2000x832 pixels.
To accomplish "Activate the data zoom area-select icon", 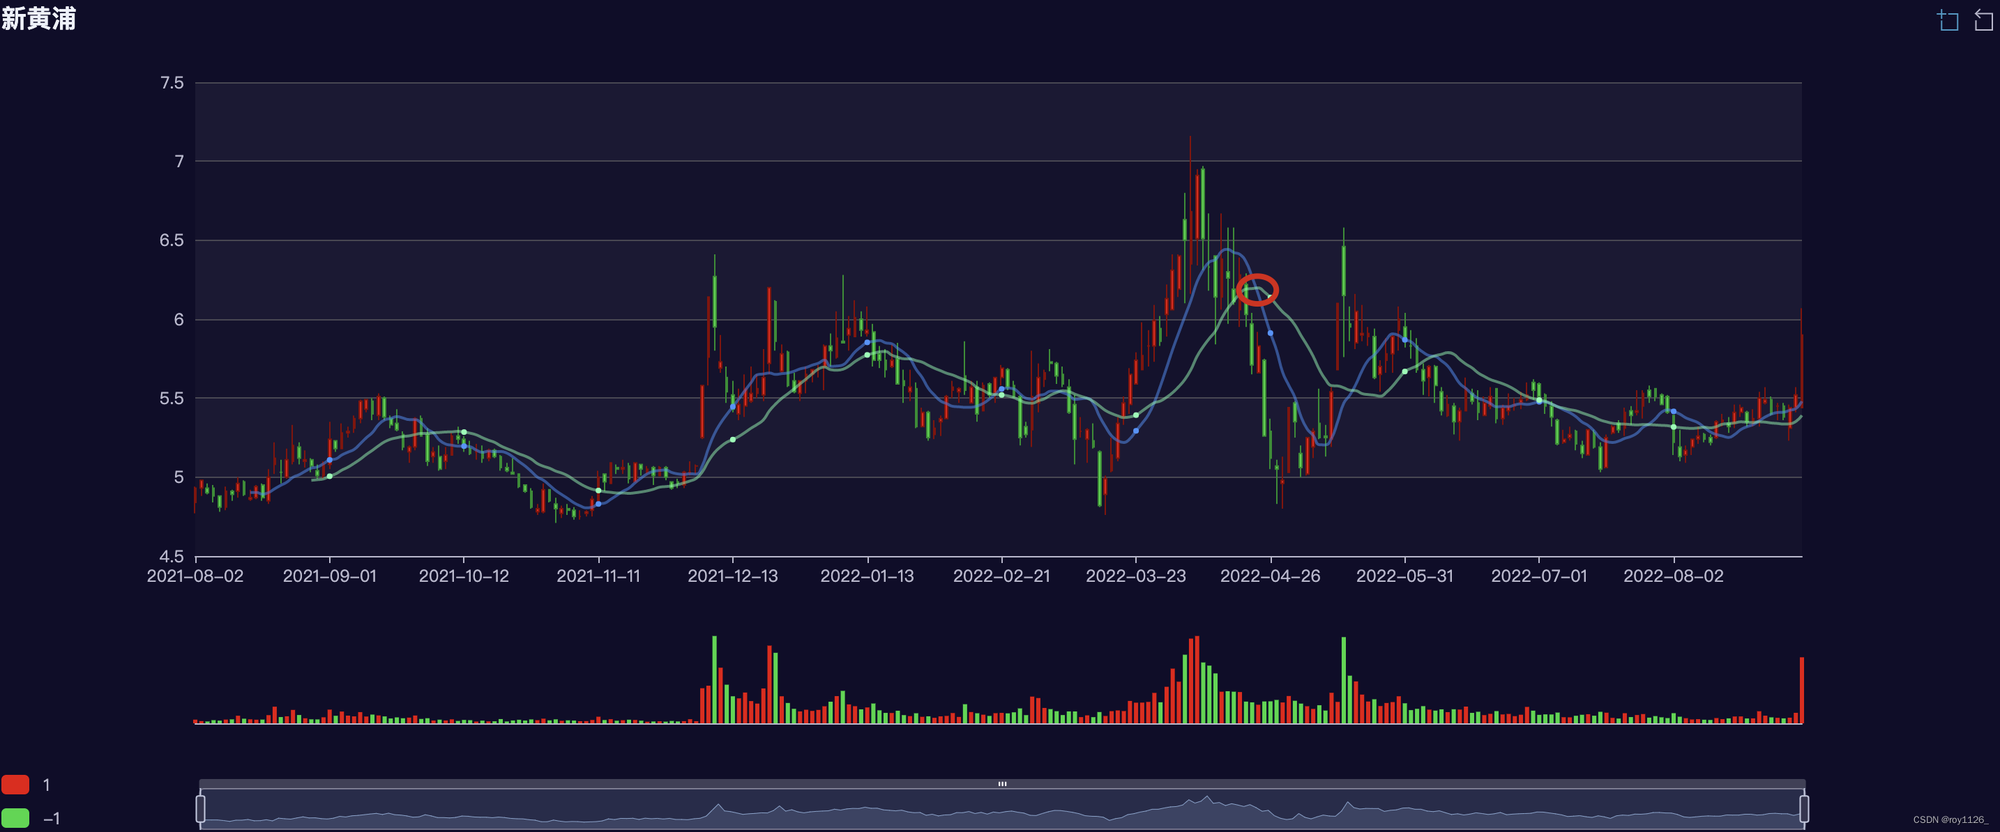I will click(1947, 20).
